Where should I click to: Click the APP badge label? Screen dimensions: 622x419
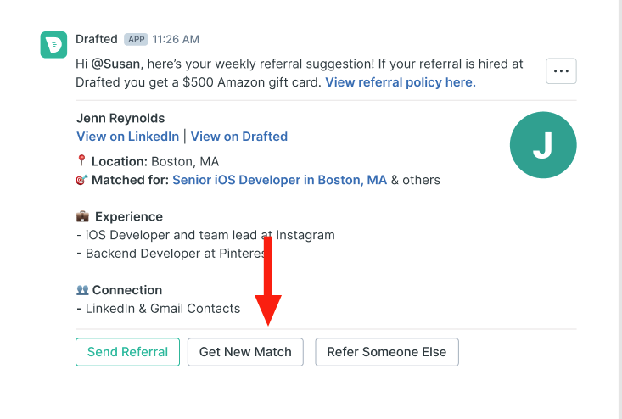click(136, 39)
